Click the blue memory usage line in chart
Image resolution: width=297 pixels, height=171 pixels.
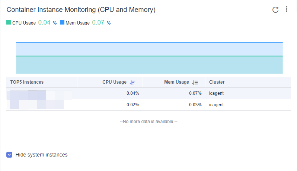coord(149,43)
